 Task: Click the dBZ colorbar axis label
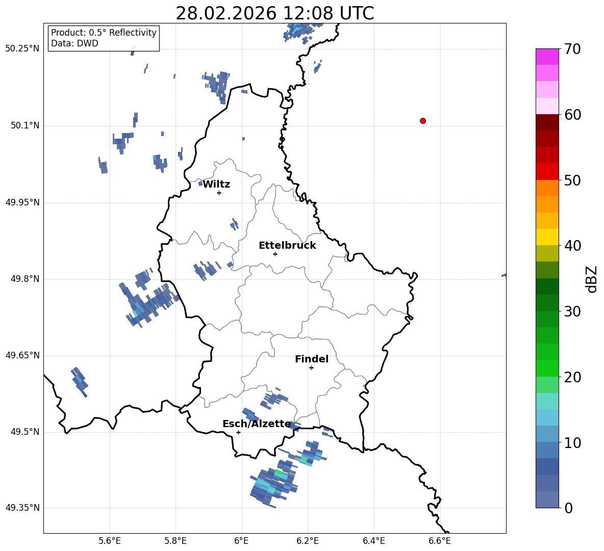592,279
